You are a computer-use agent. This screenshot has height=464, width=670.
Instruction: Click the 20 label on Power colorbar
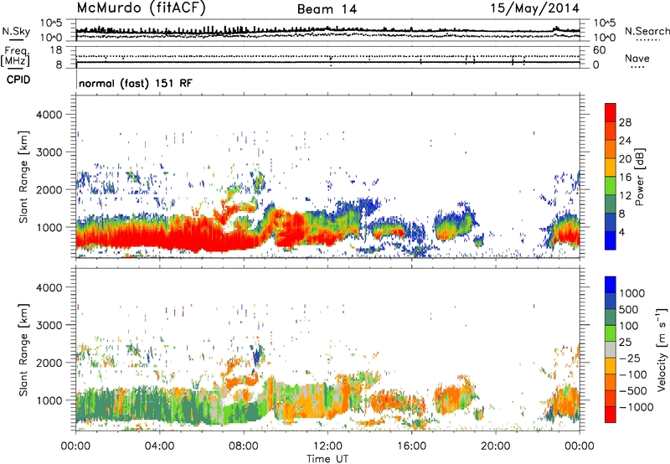click(625, 159)
